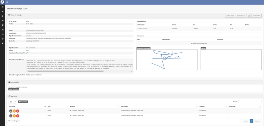Open the shopping cart sidebar section
Screen dimensions: 264x126
[3, 7]
